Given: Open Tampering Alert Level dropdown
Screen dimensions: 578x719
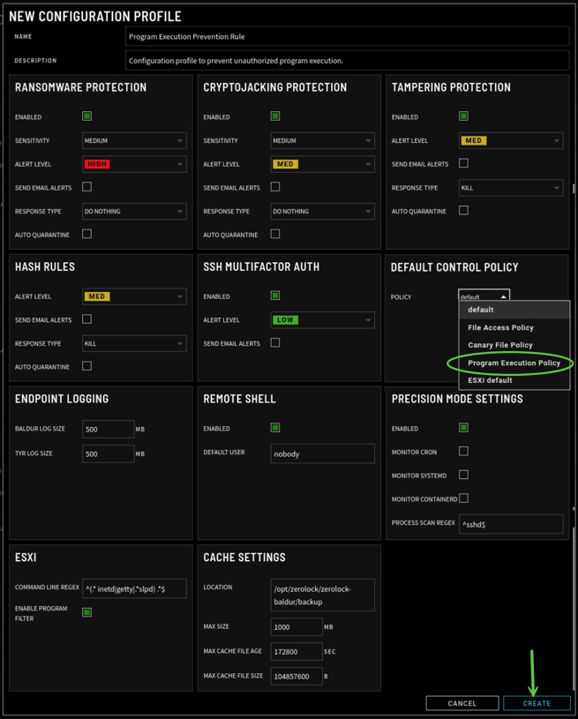Looking at the screenshot, I should click(511, 141).
